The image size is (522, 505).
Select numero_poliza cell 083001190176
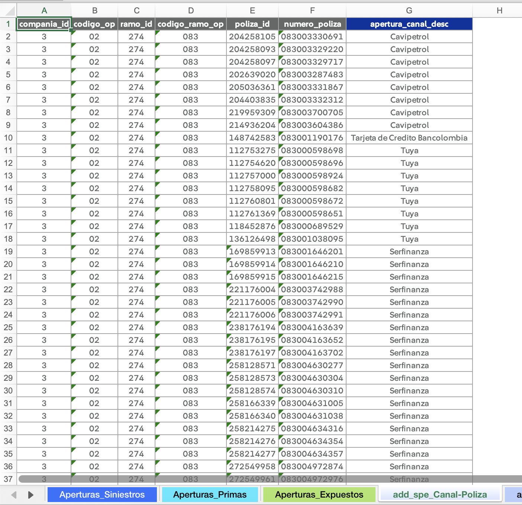click(312, 138)
